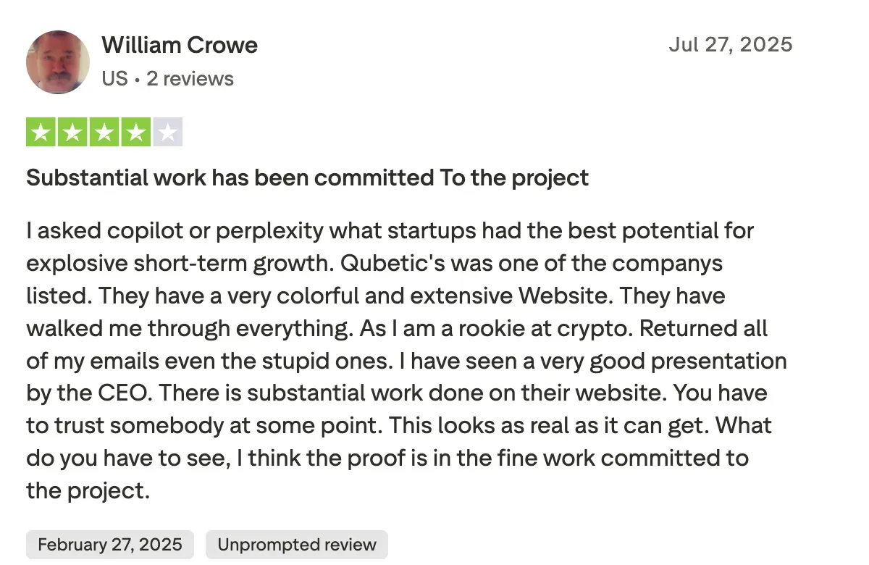Click the first green rating star
The width and height of the screenshot is (869, 565).
(41, 133)
